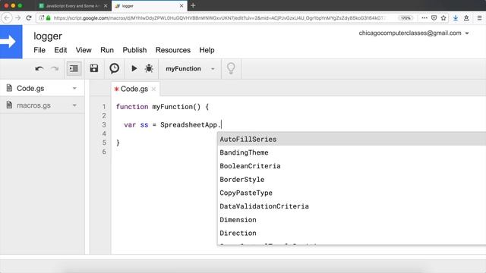Start debugging with the bug icon
Screen dimensions: 486x273
coord(149,68)
